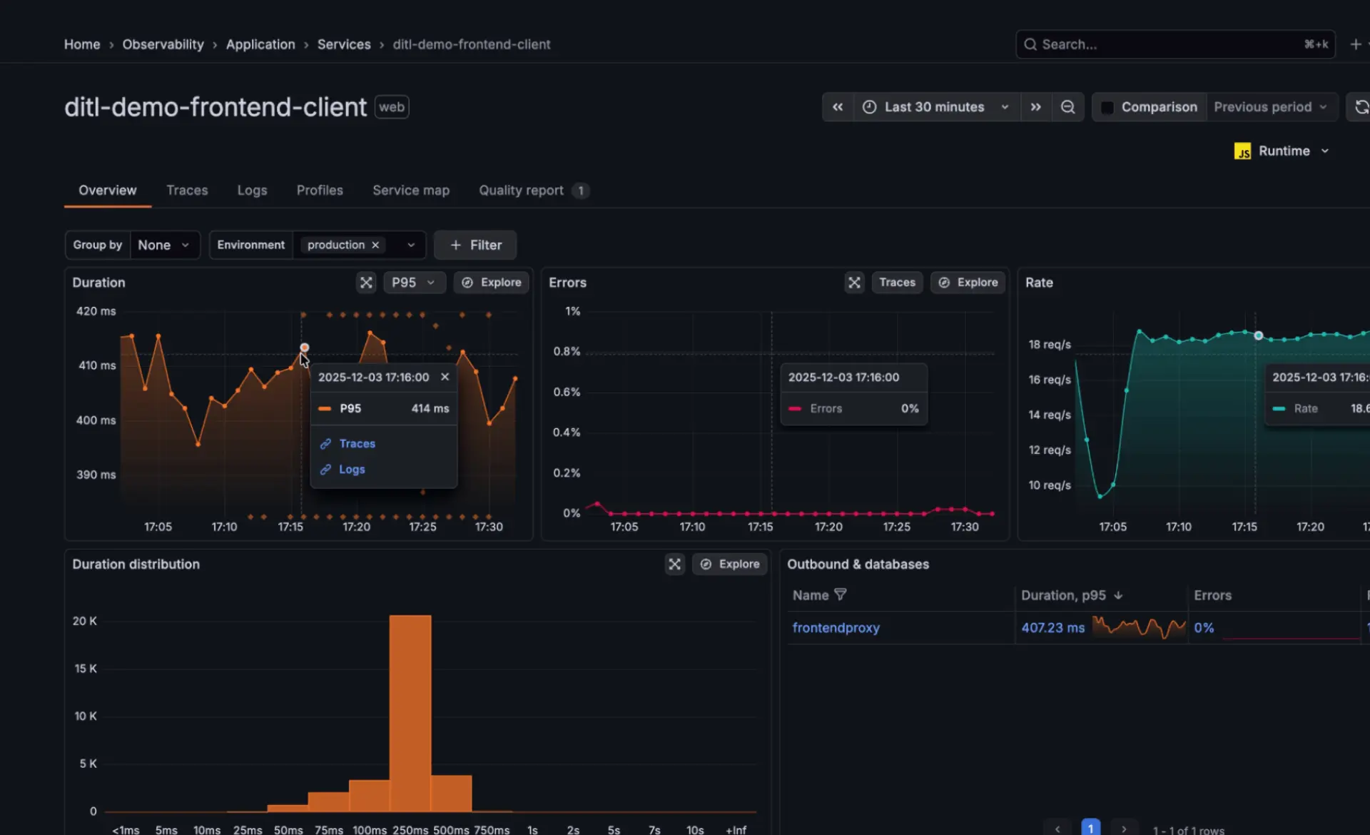The image size is (1370, 835).
Task: Expand the Duration chart fullscreen
Action: (366, 283)
